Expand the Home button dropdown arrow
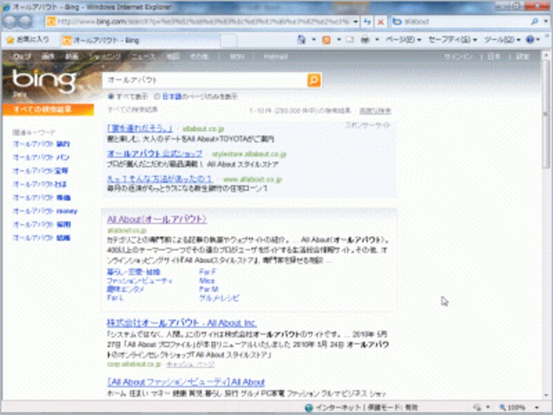553x415 pixels. click(314, 39)
